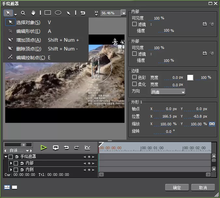Open filter settings icon in 内部 section

click(212, 24)
